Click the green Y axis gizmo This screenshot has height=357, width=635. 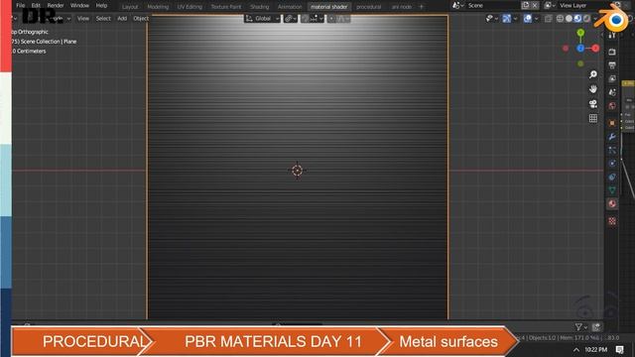[580, 33]
